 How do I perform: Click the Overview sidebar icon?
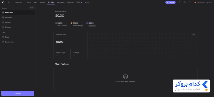[x=3, y=12]
